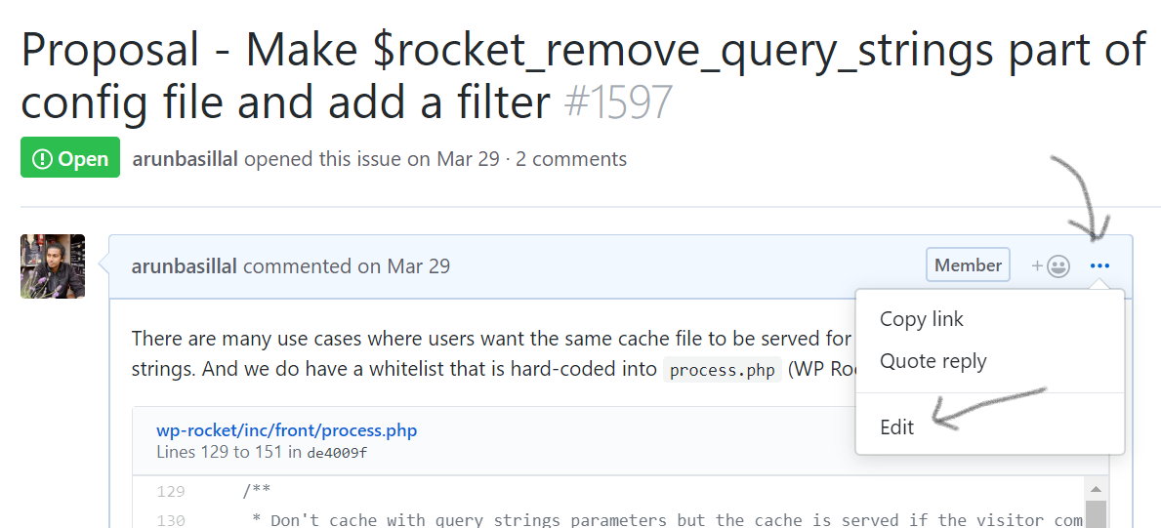The image size is (1161, 528).
Task: Click the commented on Mar 29 timestamp
Action: click(x=347, y=265)
